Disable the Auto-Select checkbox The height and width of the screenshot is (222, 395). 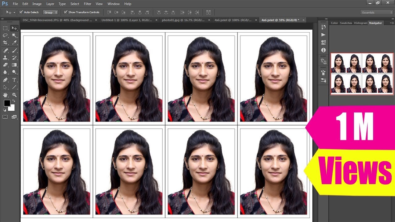pyautogui.click(x=21, y=12)
